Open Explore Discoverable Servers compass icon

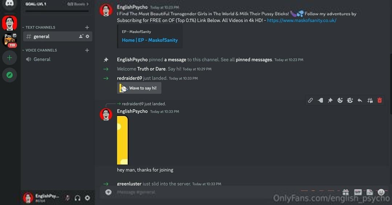pyautogui.click(x=9, y=75)
